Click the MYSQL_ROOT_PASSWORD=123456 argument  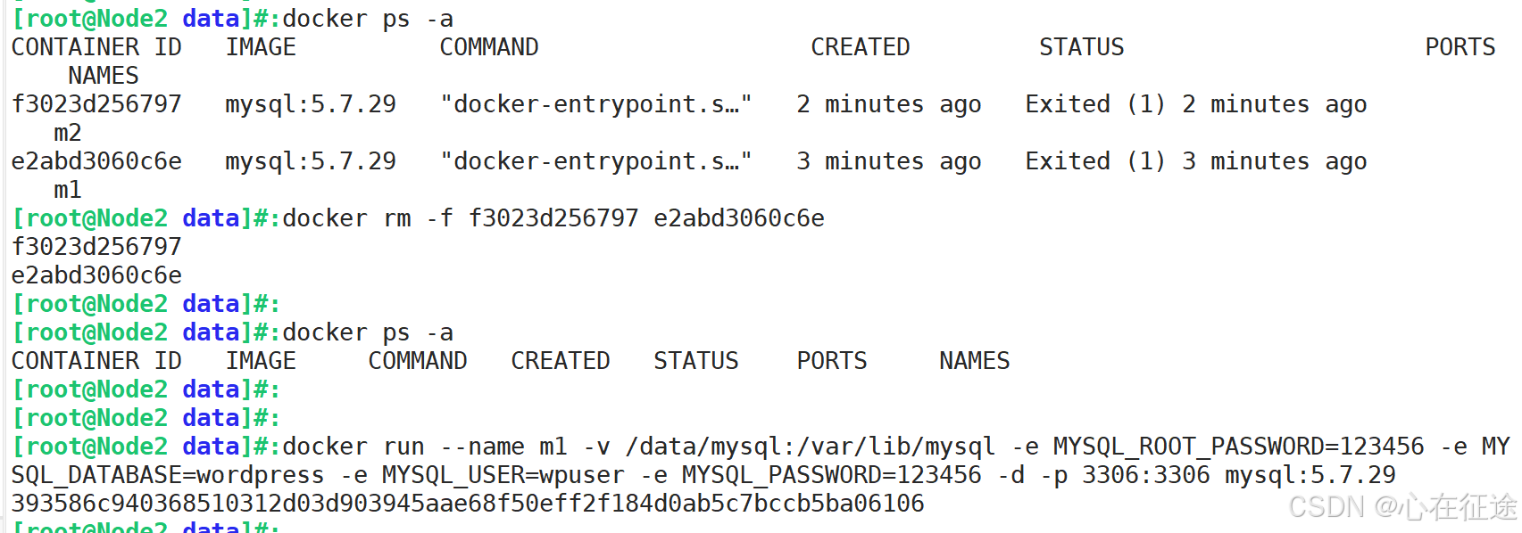pyautogui.click(x=1239, y=447)
